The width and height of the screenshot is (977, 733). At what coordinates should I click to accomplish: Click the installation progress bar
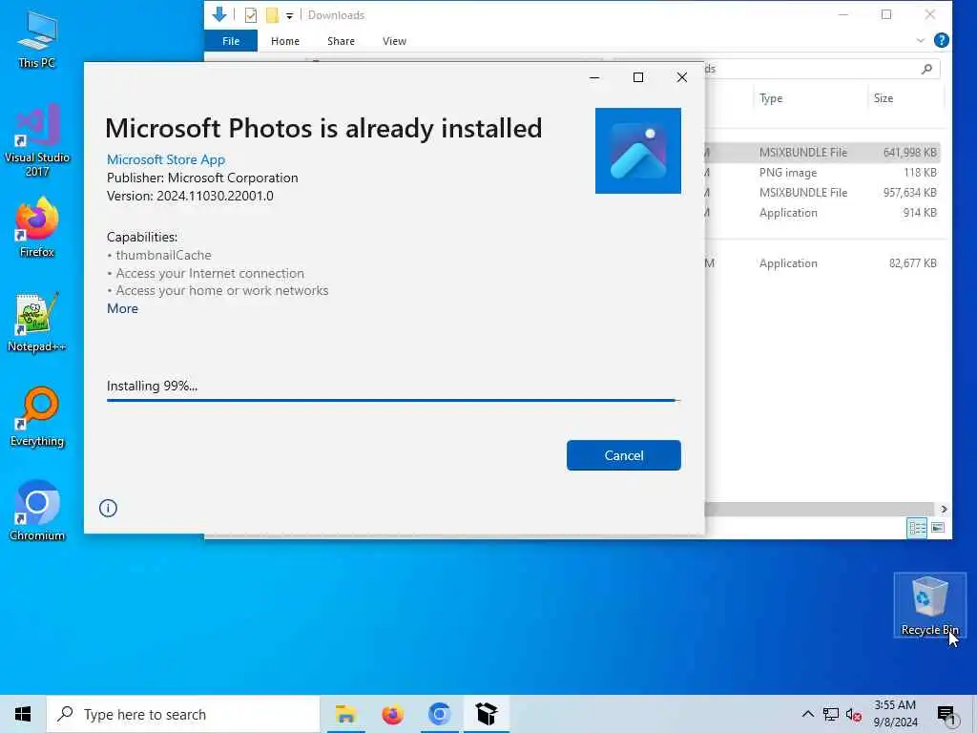393,400
